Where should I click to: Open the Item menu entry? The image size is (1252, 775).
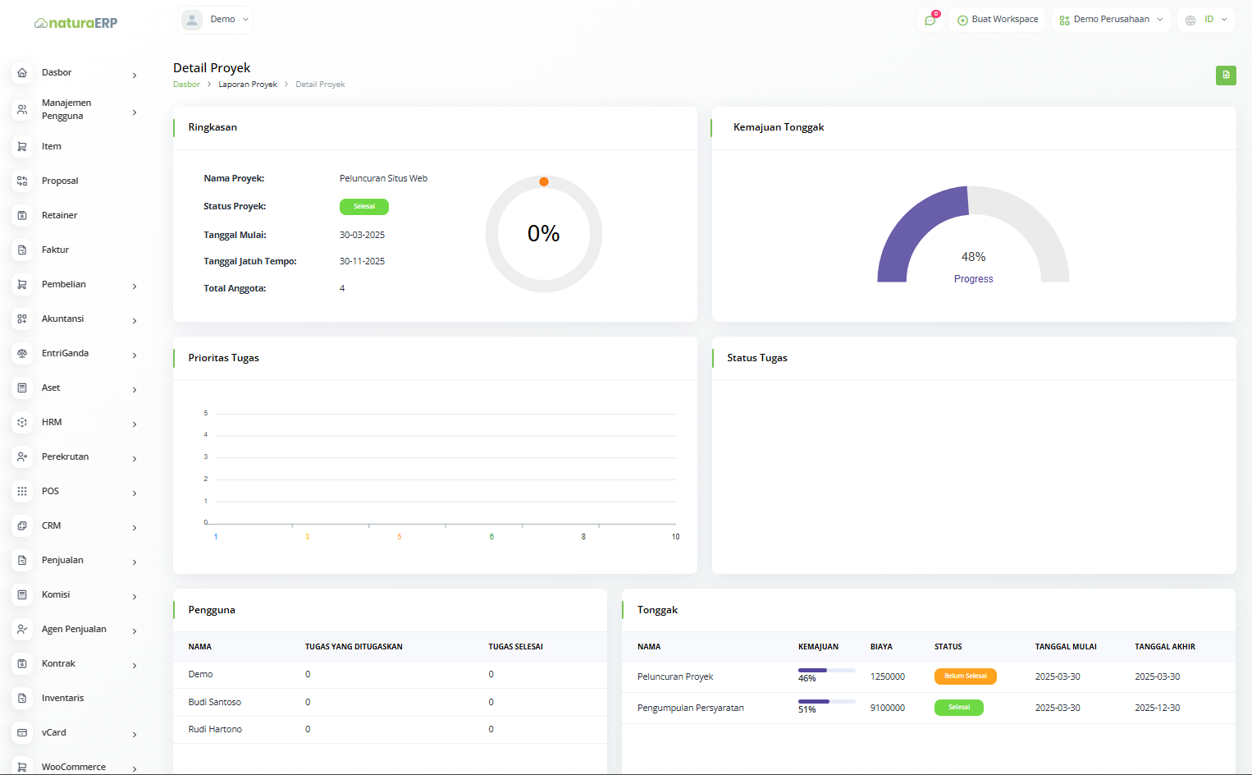point(52,147)
